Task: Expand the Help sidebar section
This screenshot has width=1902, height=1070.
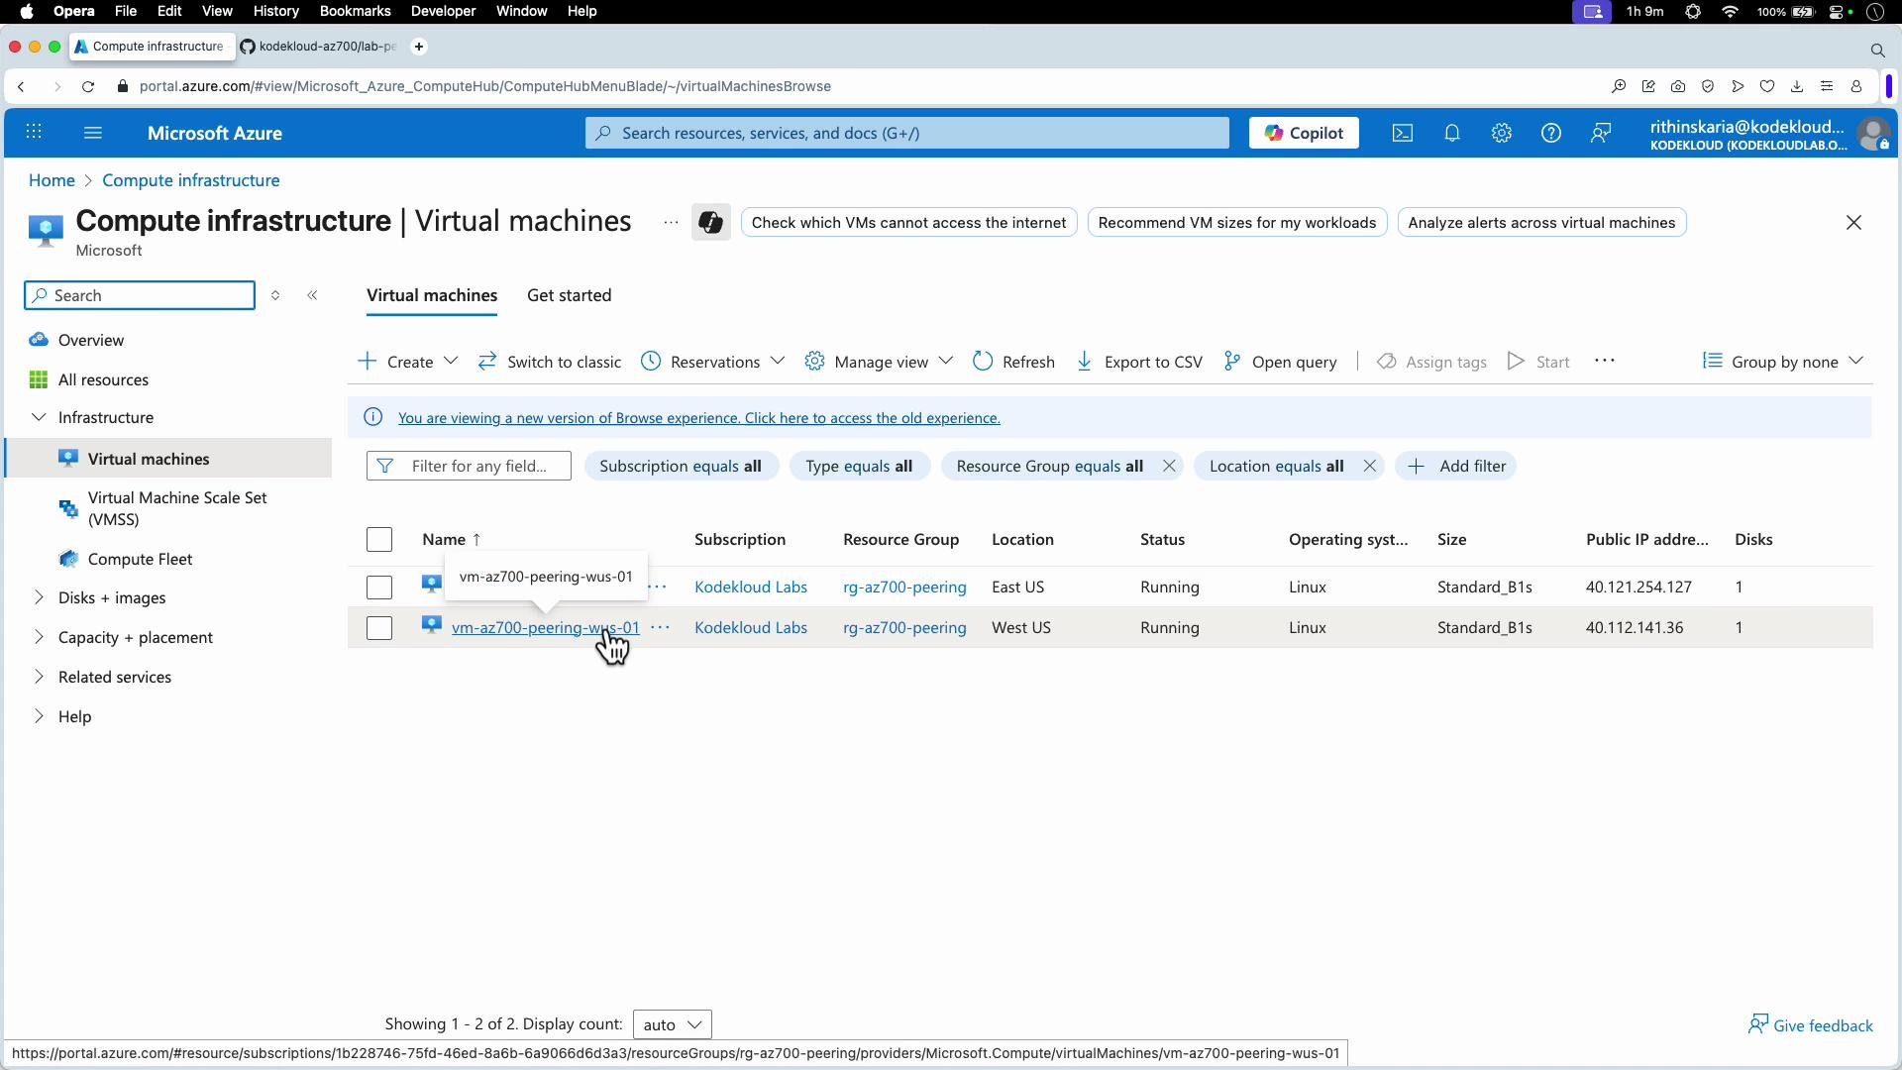Action: point(39,716)
